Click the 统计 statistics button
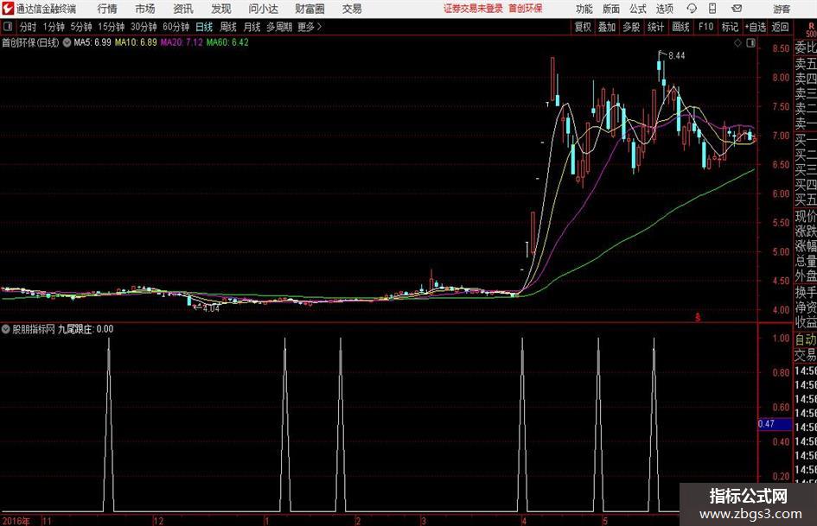Image resolution: width=817 pixels, height=526 pixels. click(x=655, y=27)
